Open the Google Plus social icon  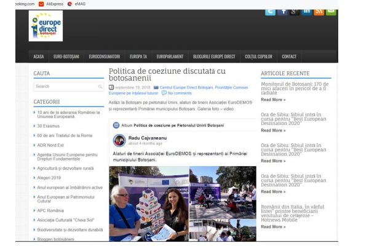295,12
